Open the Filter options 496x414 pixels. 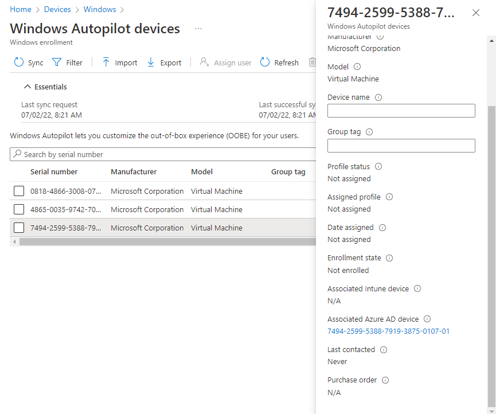(x=67, y=63)
